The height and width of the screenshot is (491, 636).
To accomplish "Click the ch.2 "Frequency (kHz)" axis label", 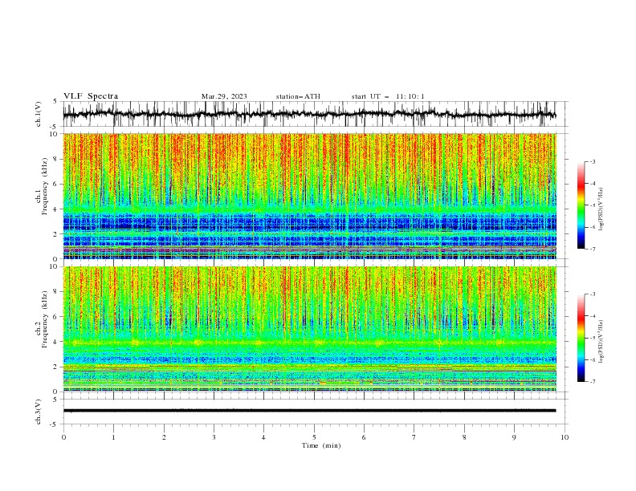I will (45, 319).
